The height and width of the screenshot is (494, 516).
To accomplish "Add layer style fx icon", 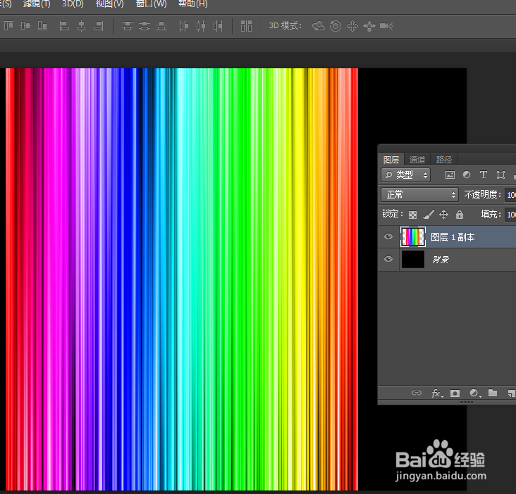I will pyautogui.click(x=437, y=393).
